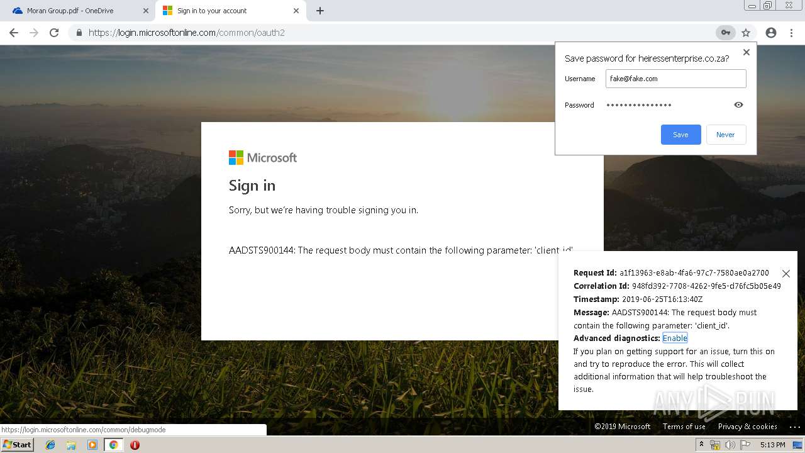This screenshot has width=805, height=453.
Task: Open the Windows Start menu
Action: point(18,444)
